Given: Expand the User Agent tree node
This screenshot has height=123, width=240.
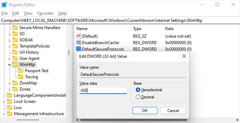Looking at the screenshot, I should pyautogui.click(x=9, y=59).
